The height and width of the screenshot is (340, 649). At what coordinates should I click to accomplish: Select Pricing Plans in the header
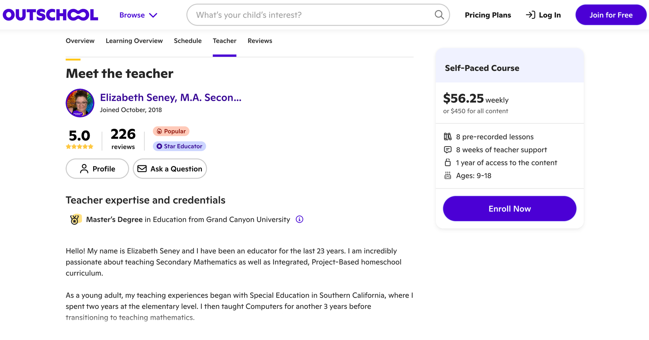(488, 15)
